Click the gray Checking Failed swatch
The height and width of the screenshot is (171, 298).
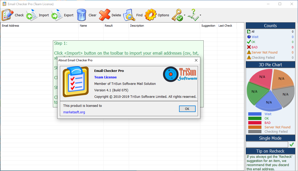coord(255,131)
